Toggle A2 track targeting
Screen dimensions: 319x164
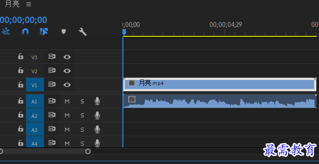(x=35, y=115)
